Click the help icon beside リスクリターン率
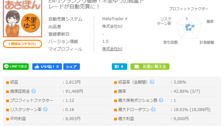224x126 pixels. (45, 110)
